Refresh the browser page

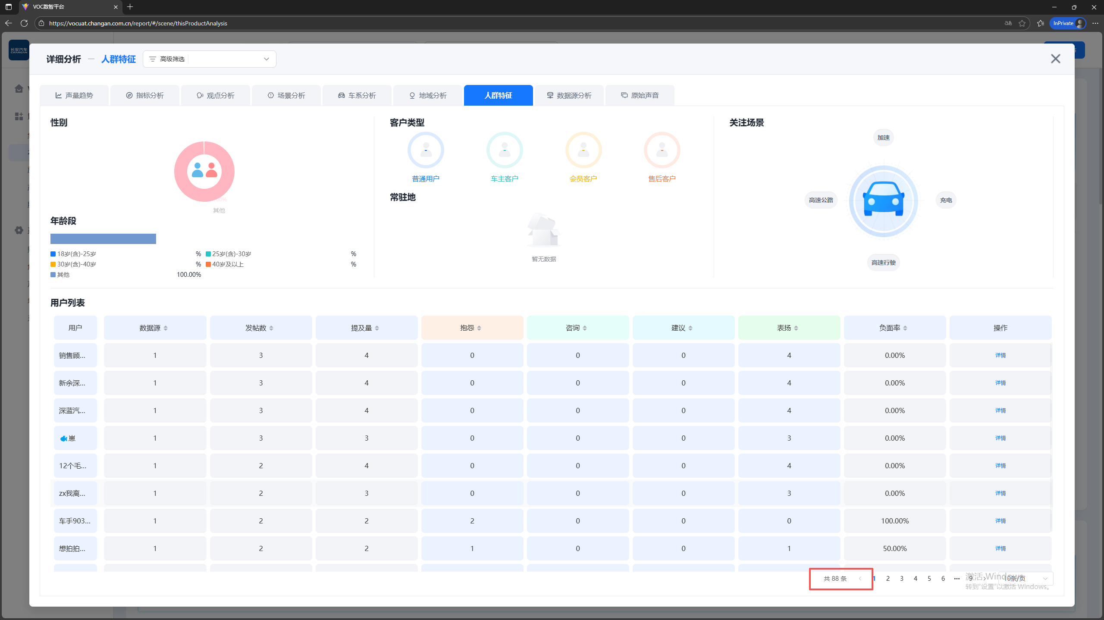(x=24, y=23)
